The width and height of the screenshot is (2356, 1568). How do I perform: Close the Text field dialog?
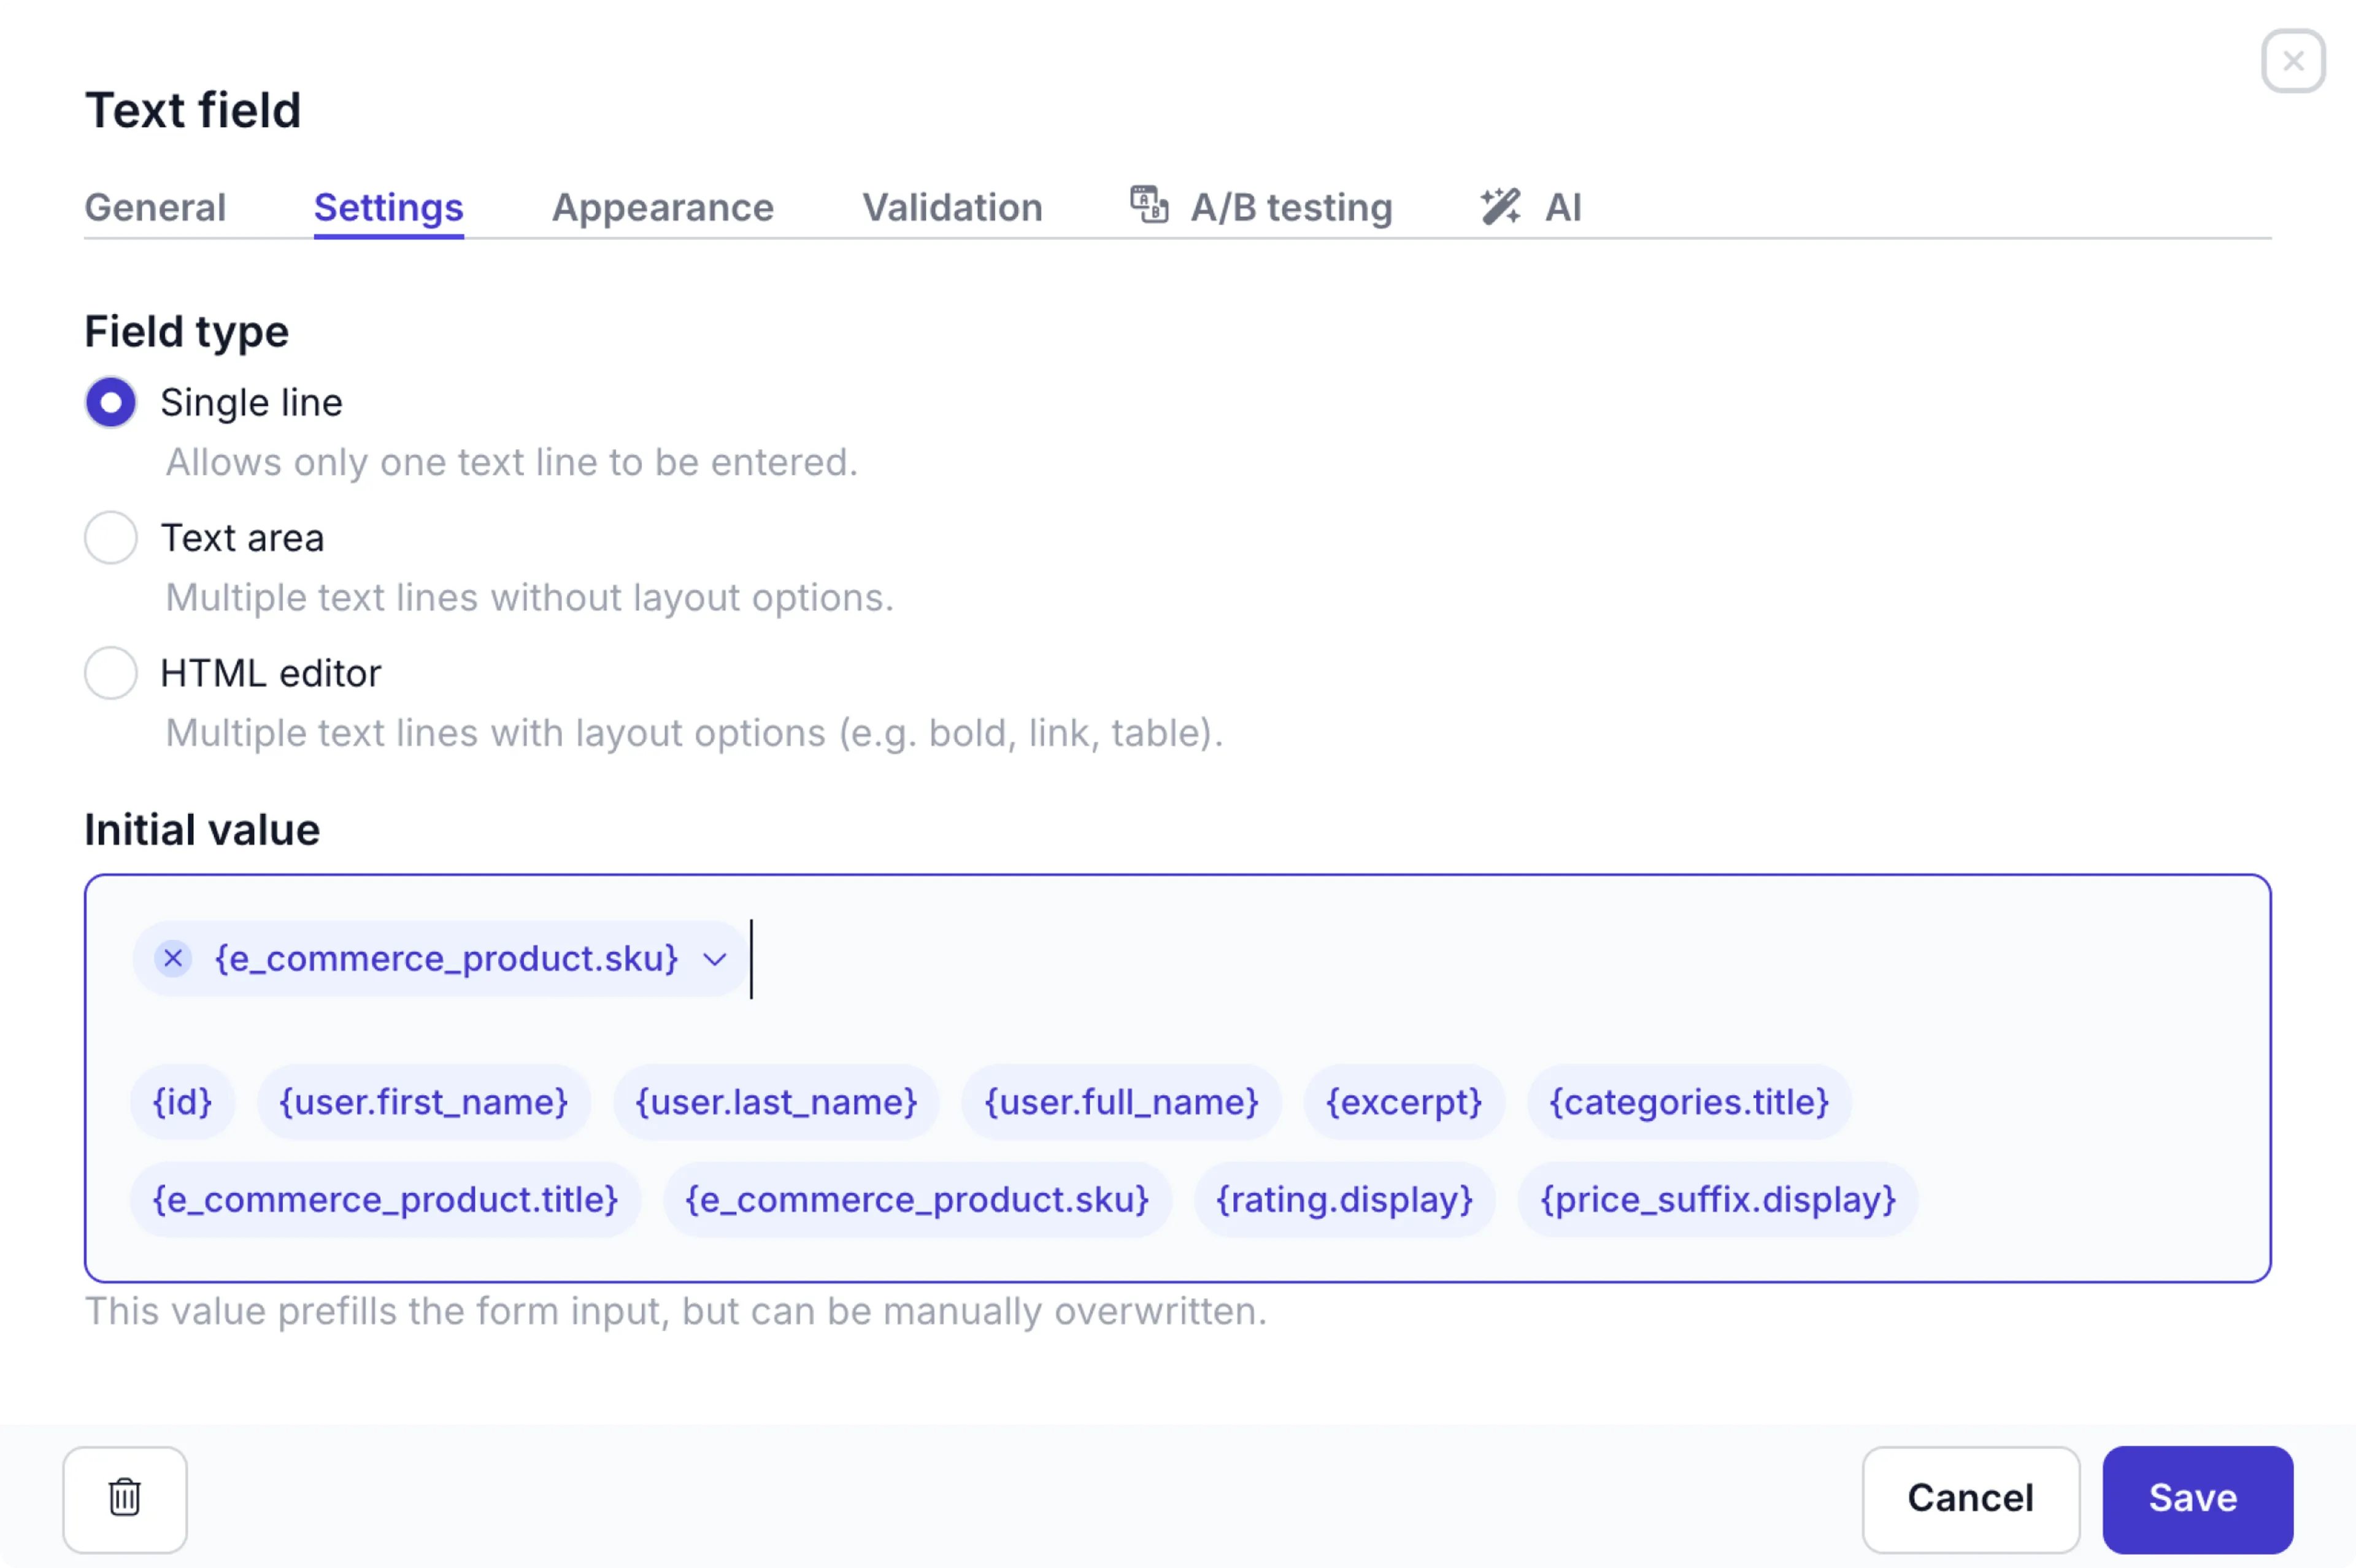coord(2293,61)
